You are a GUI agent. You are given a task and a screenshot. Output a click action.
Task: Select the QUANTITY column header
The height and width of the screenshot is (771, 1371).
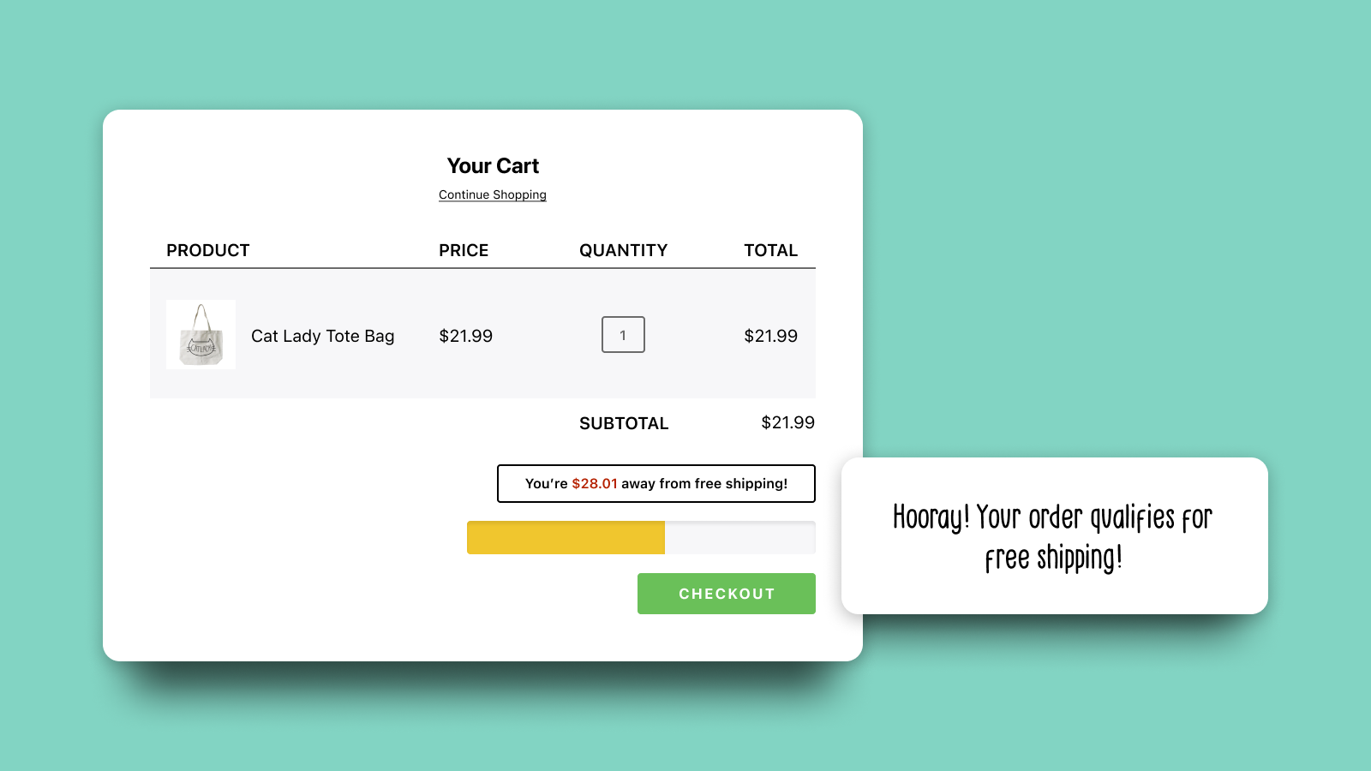pyautogui.click(x=624, y=250)
